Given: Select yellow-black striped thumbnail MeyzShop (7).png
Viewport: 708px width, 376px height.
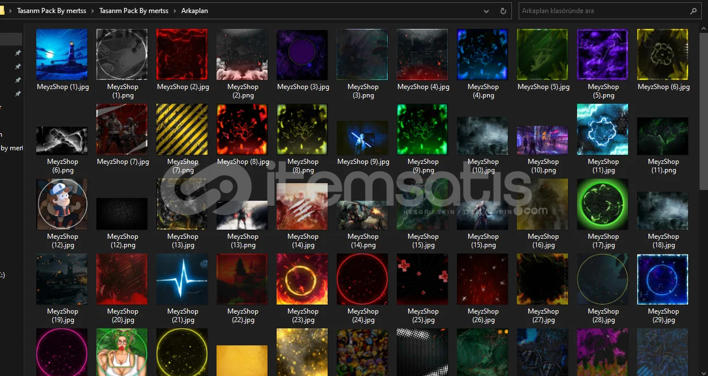Looking at the screenshot, I should coord(182,129).
